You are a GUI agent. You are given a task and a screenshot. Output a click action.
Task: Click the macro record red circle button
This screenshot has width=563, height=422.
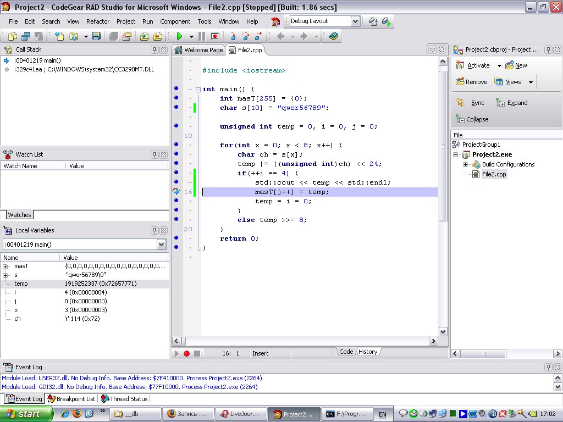coord(187,353)
